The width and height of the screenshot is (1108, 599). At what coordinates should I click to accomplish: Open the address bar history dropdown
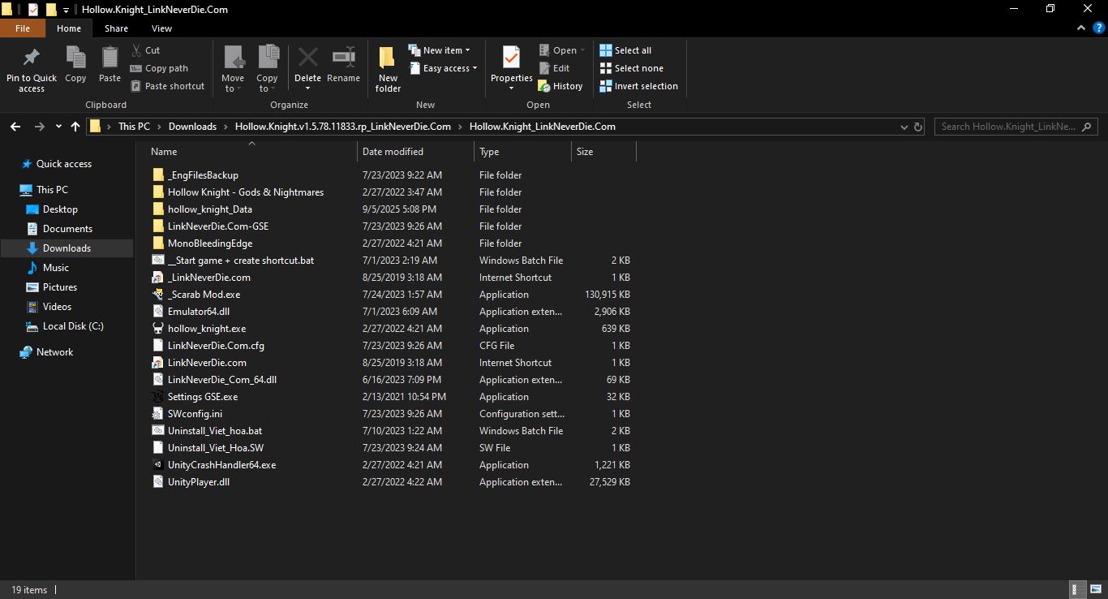coord(904,127)
